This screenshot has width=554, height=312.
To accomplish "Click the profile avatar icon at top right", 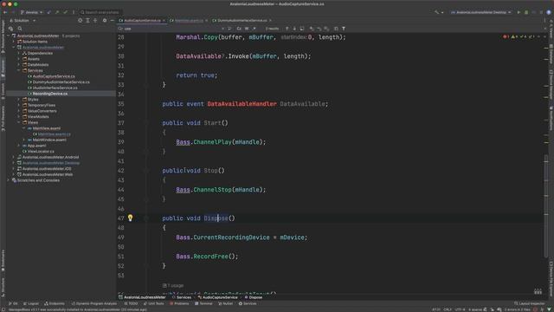I will tap(548, 12).
